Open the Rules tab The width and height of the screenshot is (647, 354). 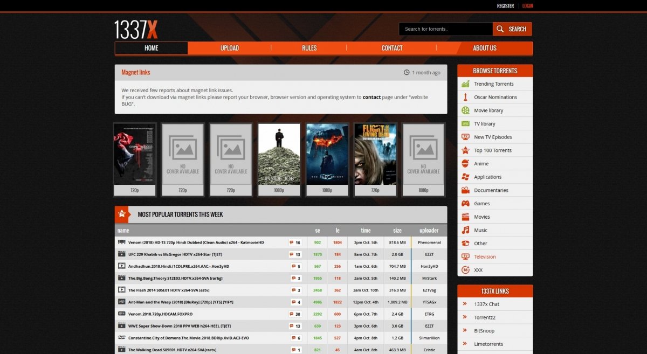[309, 48]
